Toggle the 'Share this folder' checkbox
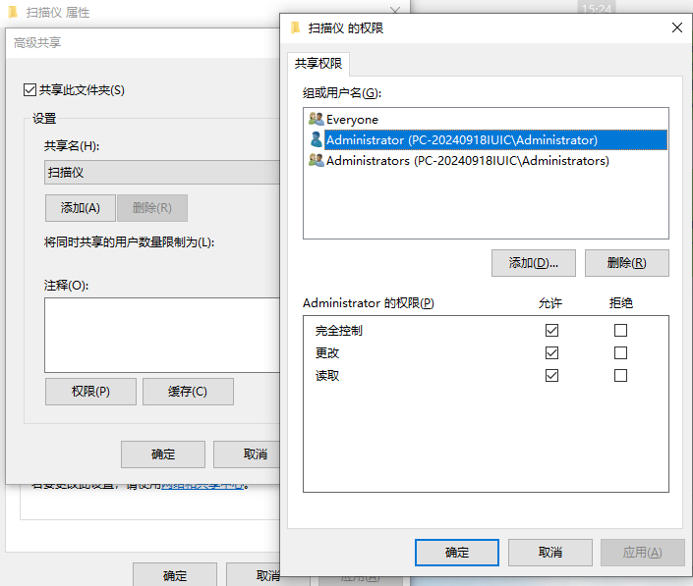 pos(29,90)
